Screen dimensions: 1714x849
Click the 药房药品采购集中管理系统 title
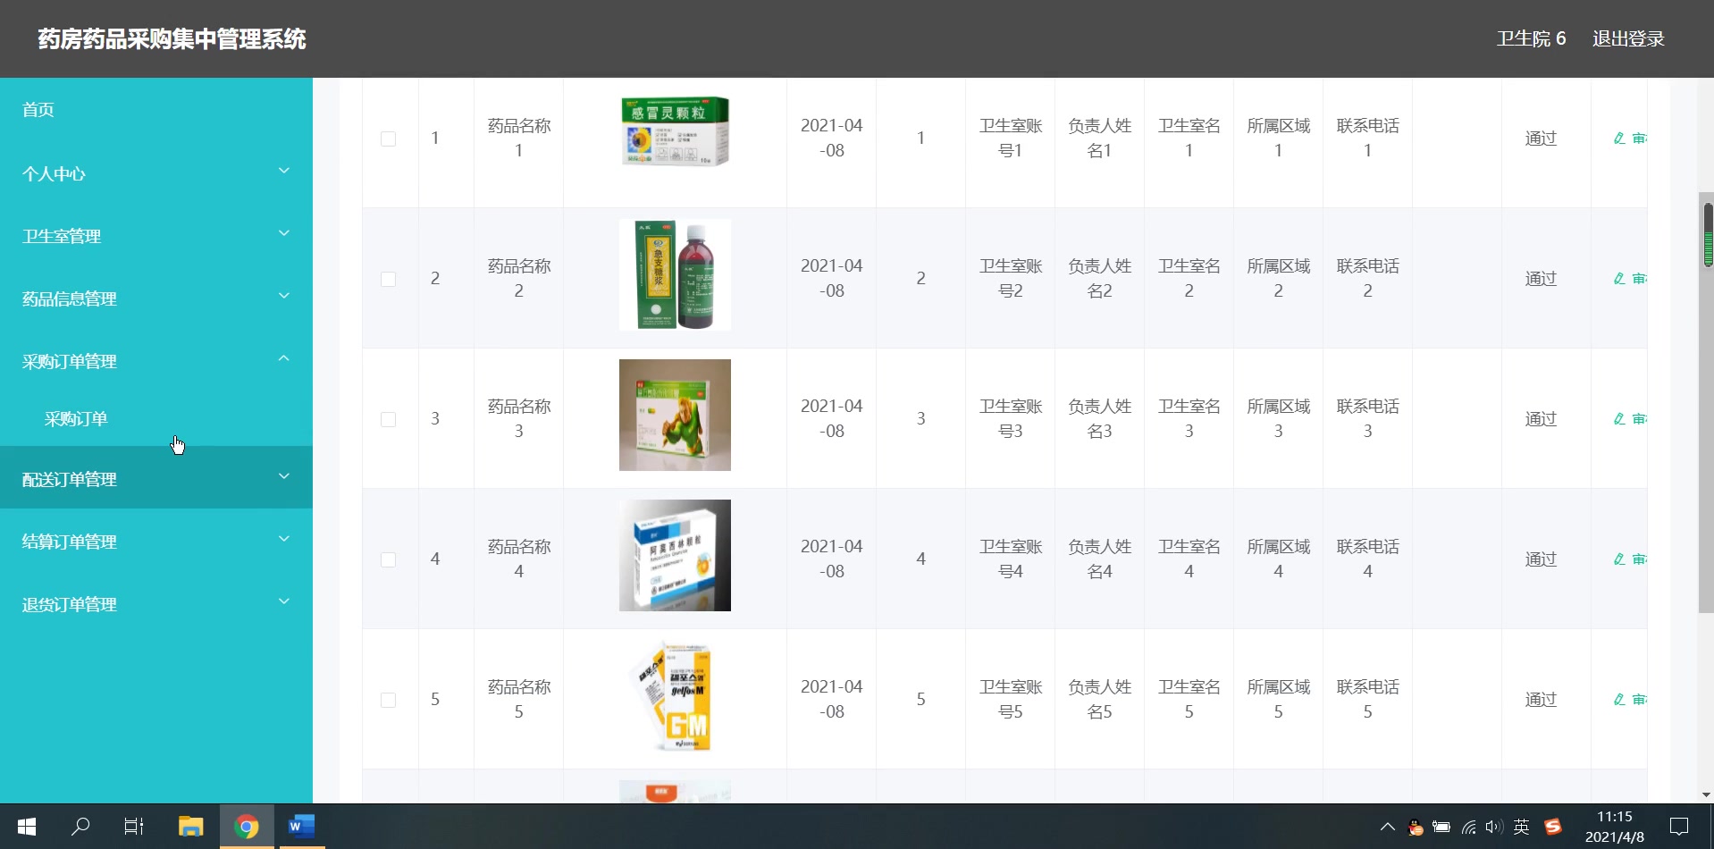coord(172,39)
